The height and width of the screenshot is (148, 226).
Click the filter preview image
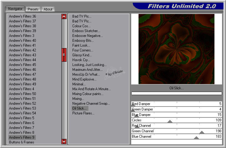point(176,49)
